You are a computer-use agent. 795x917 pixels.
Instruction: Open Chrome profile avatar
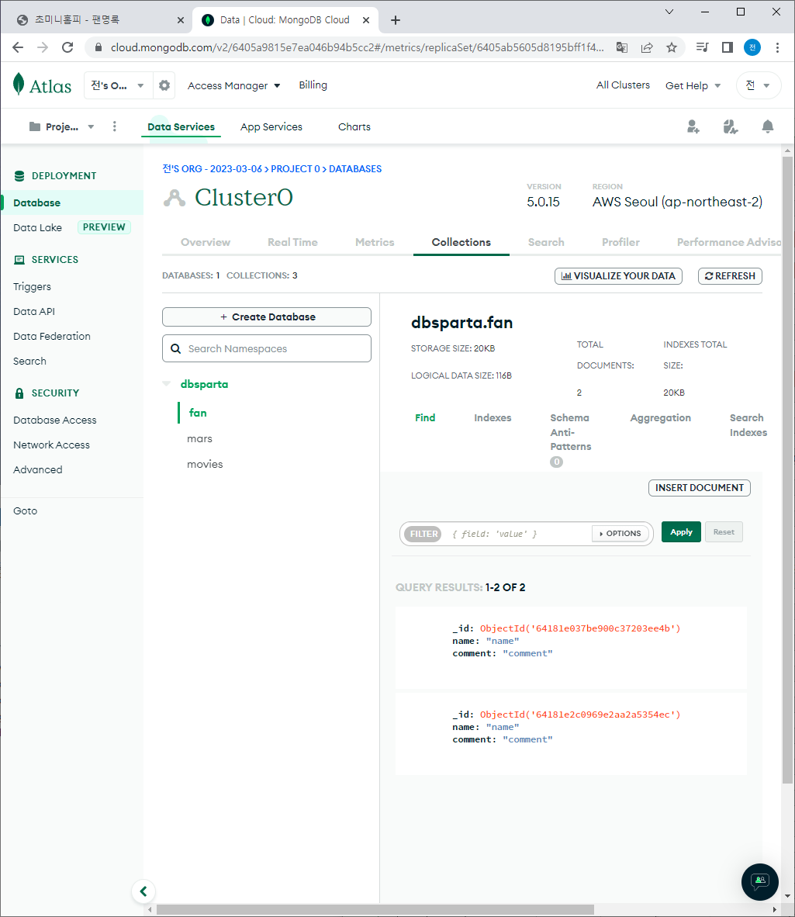[x=752, y=47]
